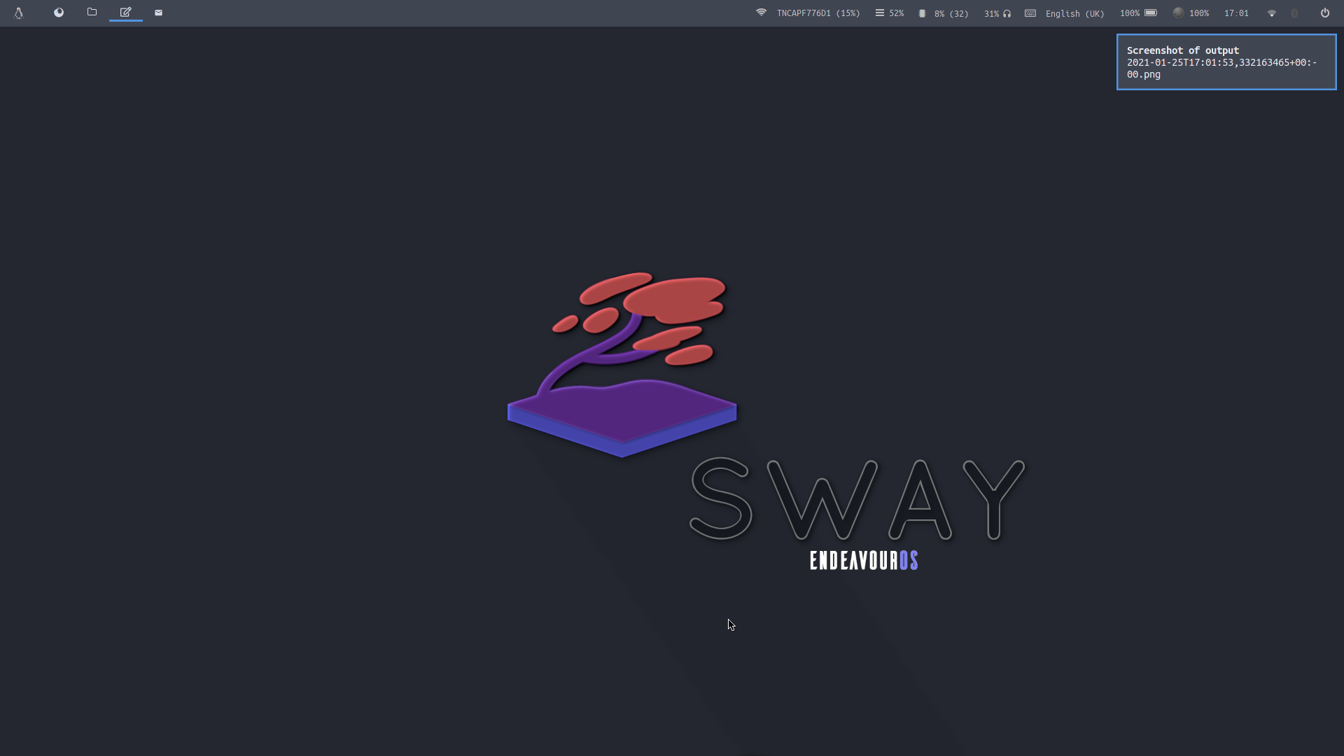Switch to the mail envelope workspace
Screen dimensions: 1344x756
coord(158,13)
